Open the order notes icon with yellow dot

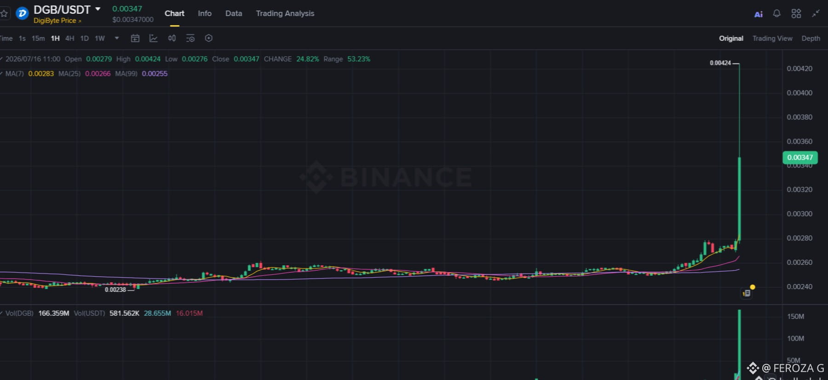click(x=747, y=293)
